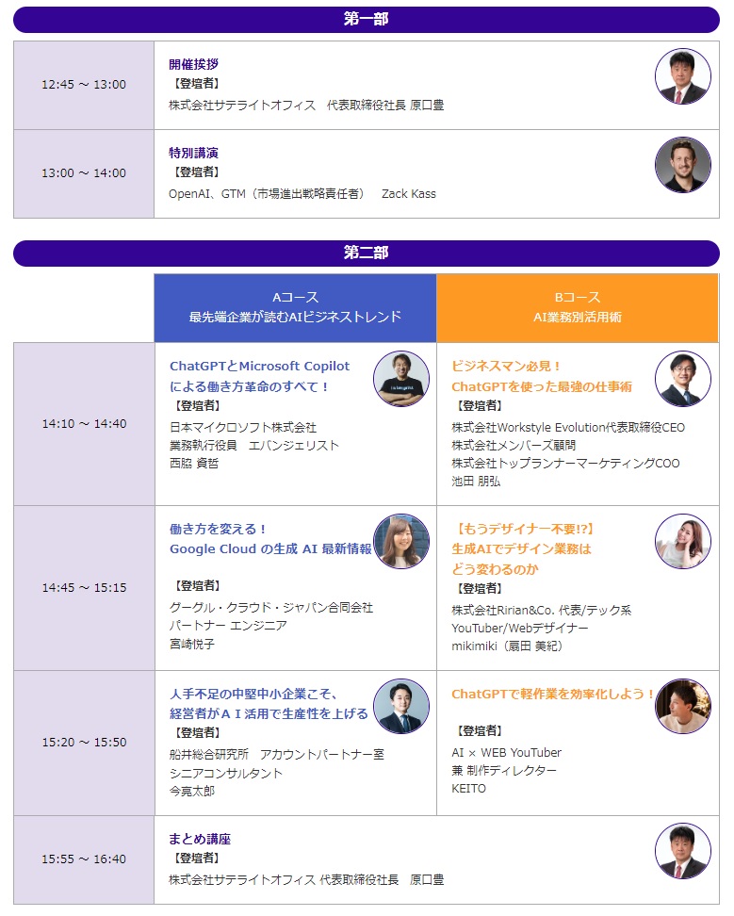The image size is (734, 916).
Task: Click 兼 制作ディレクター text
Action: 504,771
